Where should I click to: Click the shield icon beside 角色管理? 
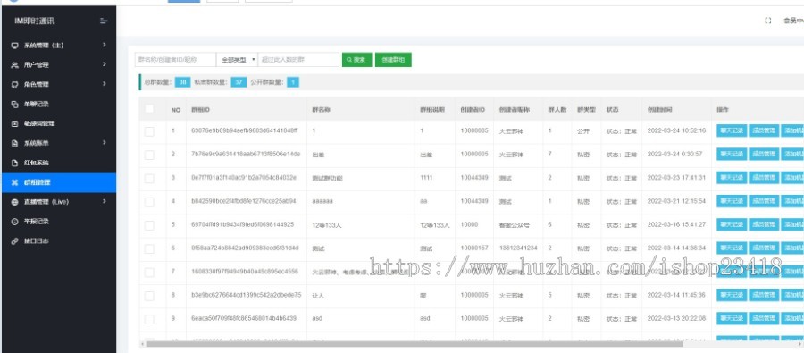[x=15, y=85]
